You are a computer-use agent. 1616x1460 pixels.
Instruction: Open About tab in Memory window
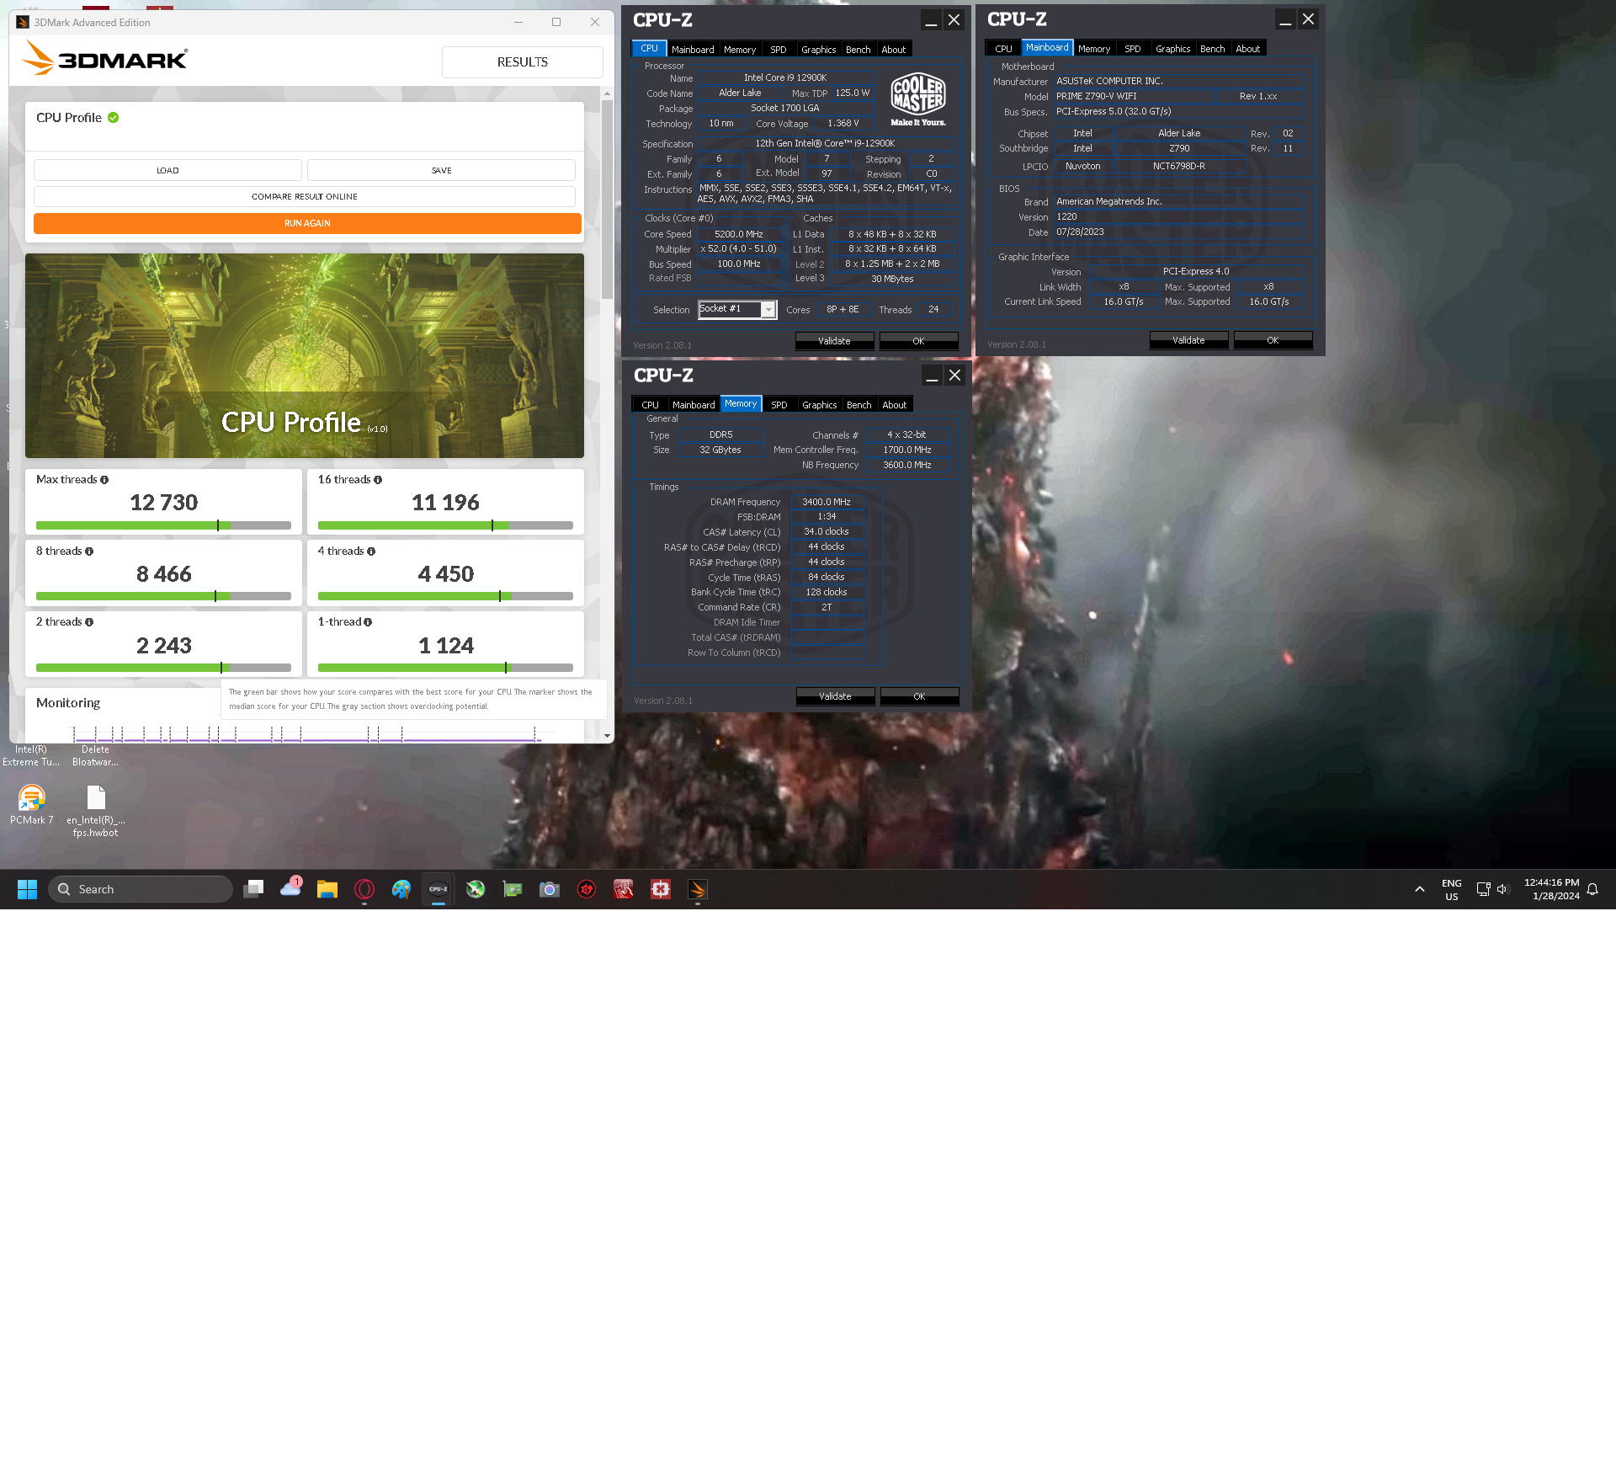click(x=894, y=405)
